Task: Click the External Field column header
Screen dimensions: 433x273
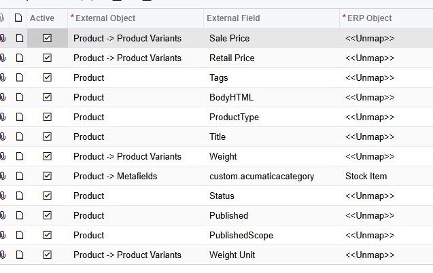Action: (235, 18)
